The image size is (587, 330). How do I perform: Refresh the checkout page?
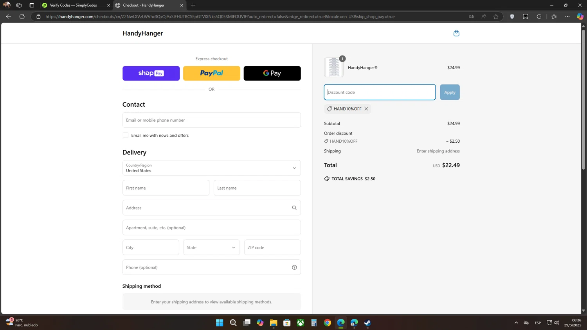pos(22,16)
